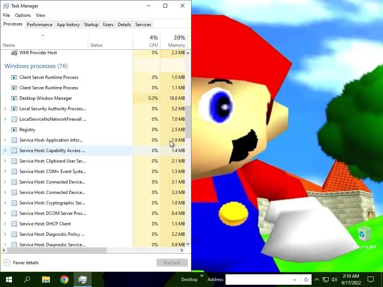Click the Task Manager title bar icon

click(6, 6)
